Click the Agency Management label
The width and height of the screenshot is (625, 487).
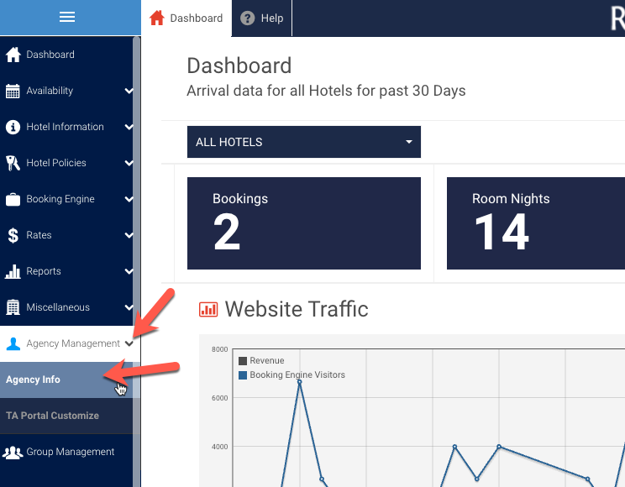[x=73, y=343]
